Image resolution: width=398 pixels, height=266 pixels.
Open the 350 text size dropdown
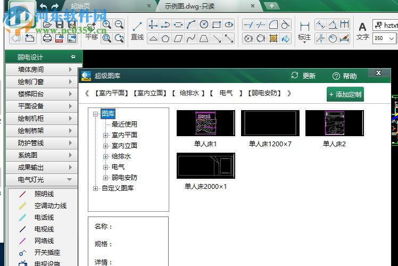[x=392, y=38]
